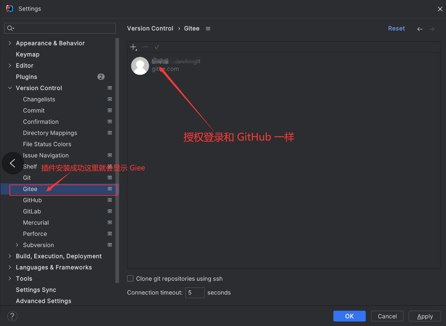Click the back navigation arrow
The height and width of the screenshot is (326, 446).
[420, 29]
